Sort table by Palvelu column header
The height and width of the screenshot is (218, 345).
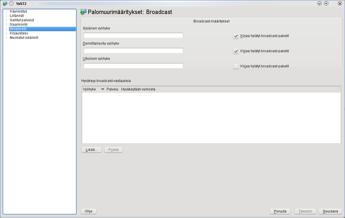[112, 89]
